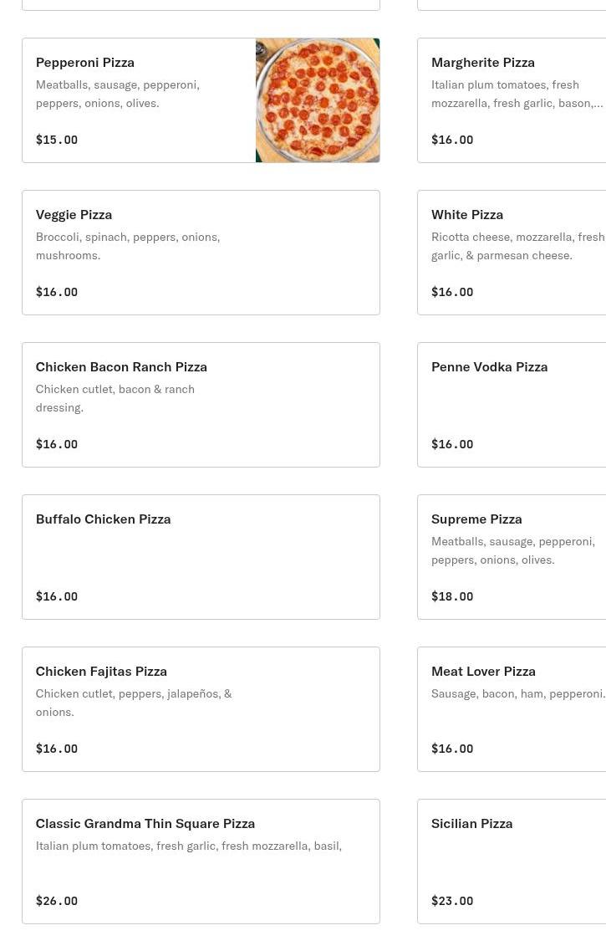This screenshot has height=951, width=606.
Task: Open the Pepperoni Pizza item title
Action: tap(85, 62)
